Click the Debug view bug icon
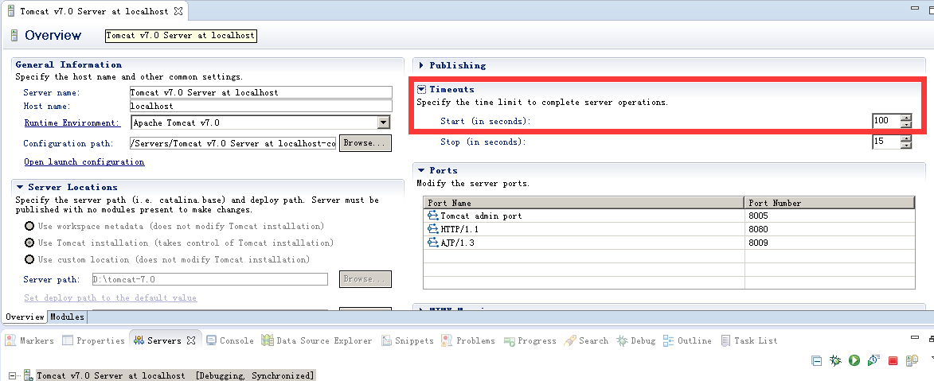This screenshot has width=934, height=381. click(623, 340)
